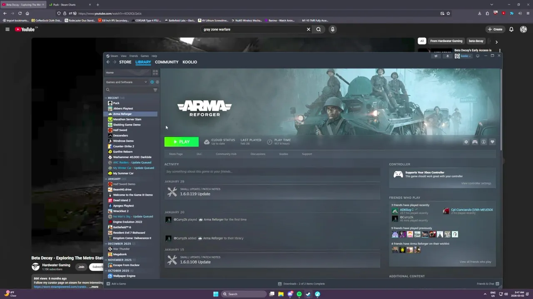This screenshot has width=533, height=299.
Task: Open the Steam menu in the menu bar
Action: [x=114, y=56]
